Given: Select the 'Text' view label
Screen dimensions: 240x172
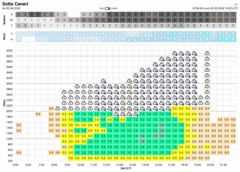Looking at the screenshot, I should point(102,8).
